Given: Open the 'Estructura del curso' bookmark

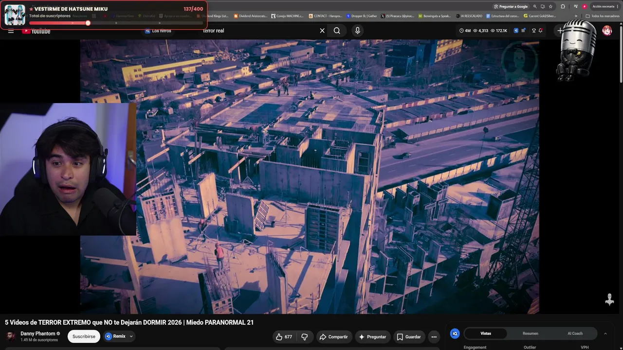Looking at the screenshot, I should (502, 16).
